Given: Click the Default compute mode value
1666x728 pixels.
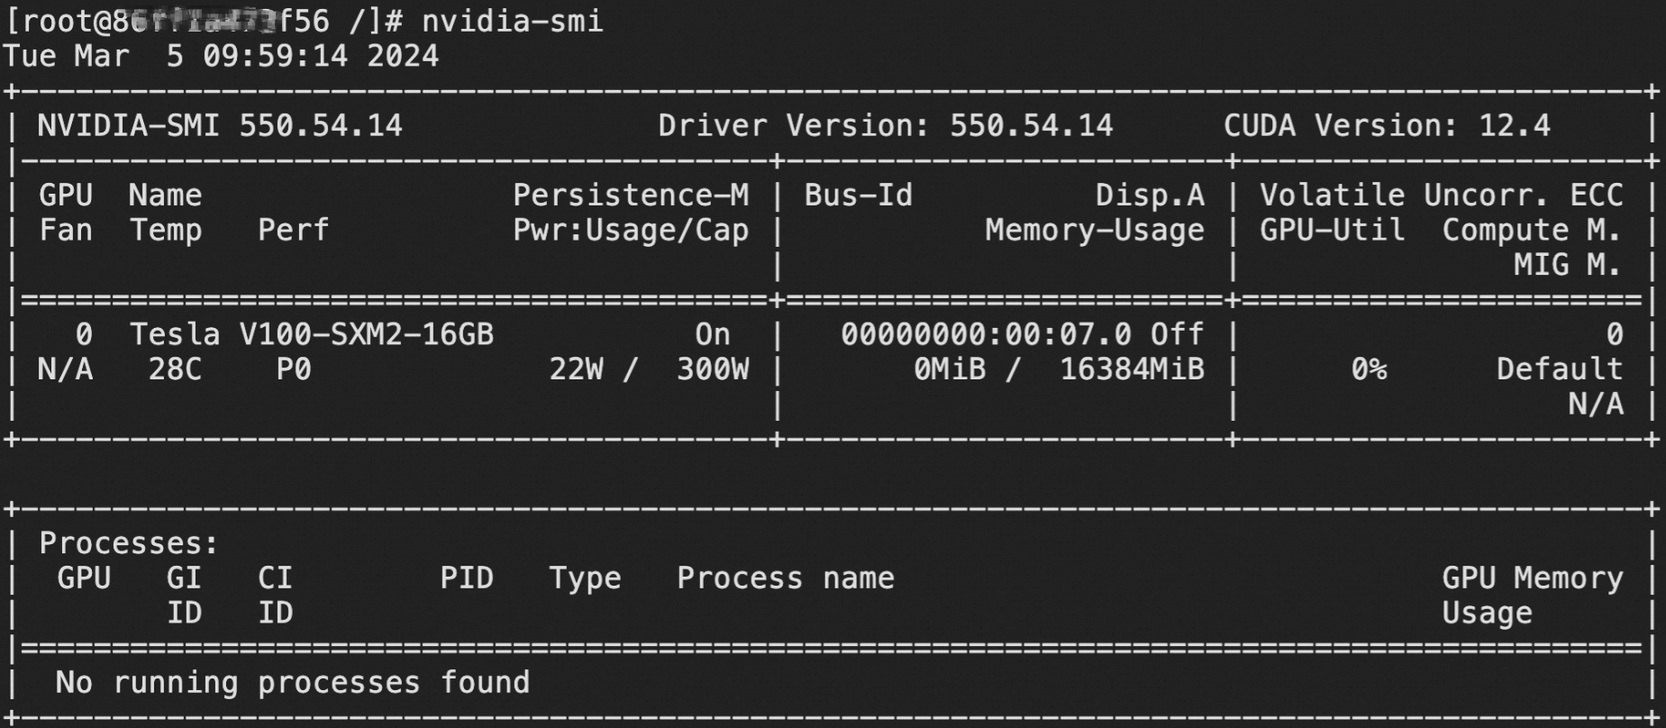Looking at the screenshot, I should 1560,369.
